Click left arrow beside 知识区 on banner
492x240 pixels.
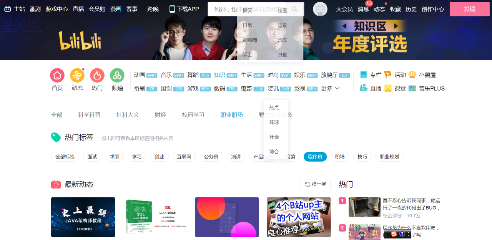[344, 26]
